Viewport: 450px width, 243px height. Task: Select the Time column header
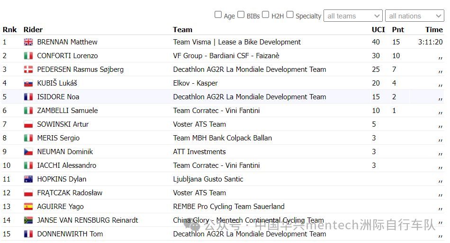click(434, 30)
